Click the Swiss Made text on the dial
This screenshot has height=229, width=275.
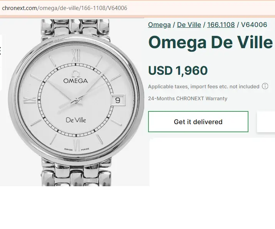[x=77, y=149]
